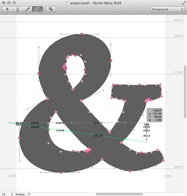Select the topmost anchor point of ampersand
The height and width of the screenshot is (196, 187).
click(x=82, y=34)
